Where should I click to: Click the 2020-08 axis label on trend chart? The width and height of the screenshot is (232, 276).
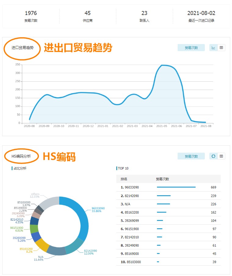click(29, 126)
